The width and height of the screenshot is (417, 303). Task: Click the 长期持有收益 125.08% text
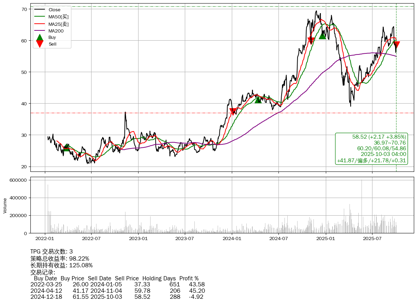pos(61,265)
